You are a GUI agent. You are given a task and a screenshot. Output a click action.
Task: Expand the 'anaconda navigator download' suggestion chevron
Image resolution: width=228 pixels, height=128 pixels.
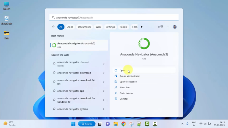[x=104, y=73]
